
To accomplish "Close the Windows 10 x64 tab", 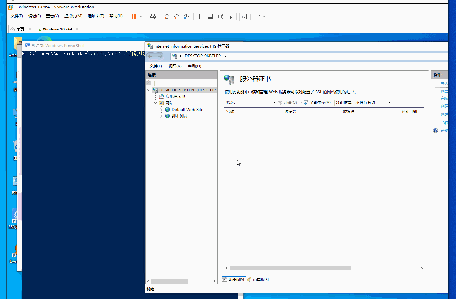I will coord(77,29).
